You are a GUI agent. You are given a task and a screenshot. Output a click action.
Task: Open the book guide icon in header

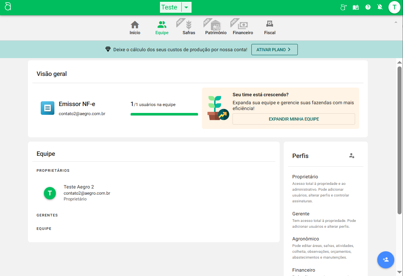[x=355, y=7]
